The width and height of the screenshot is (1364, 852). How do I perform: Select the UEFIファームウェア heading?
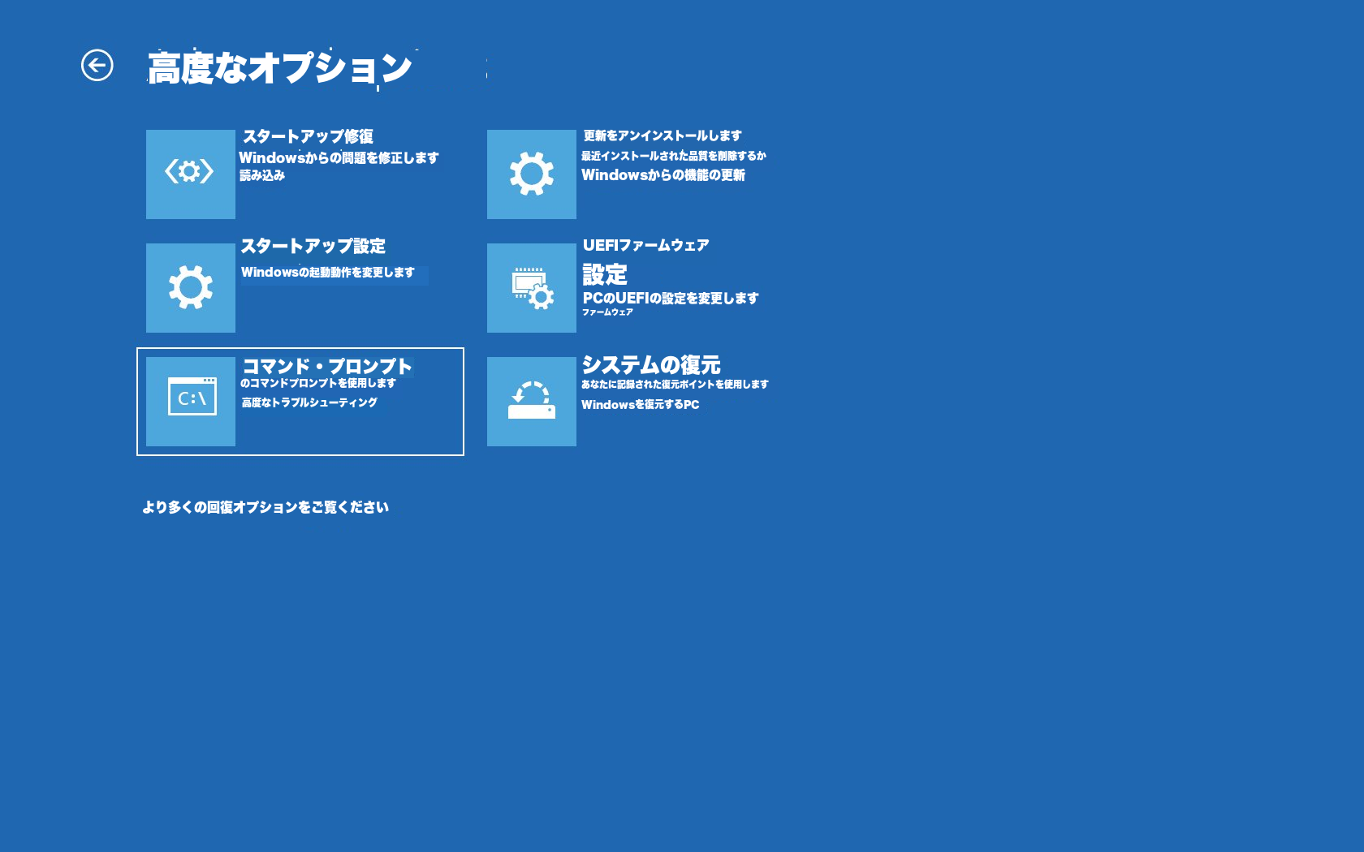coord(645,245)
